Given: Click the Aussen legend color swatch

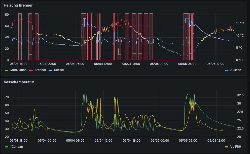Looking at the screenshot, I should [227, 70].
